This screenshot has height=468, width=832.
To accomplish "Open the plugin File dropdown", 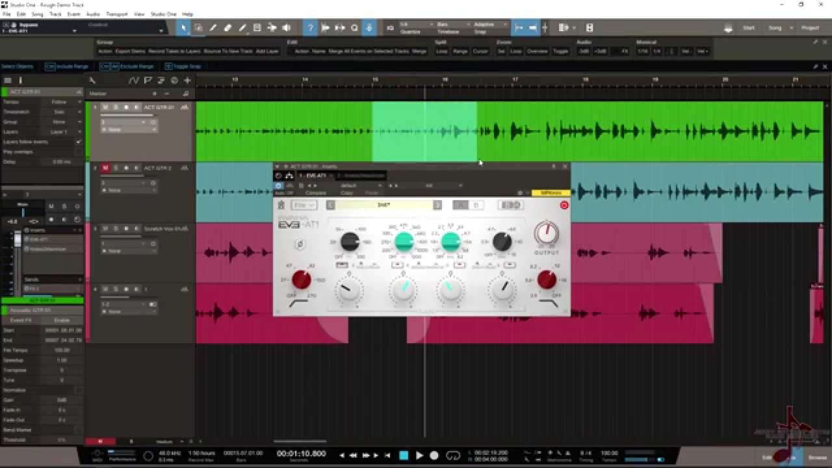I will [x=304, y=205].
